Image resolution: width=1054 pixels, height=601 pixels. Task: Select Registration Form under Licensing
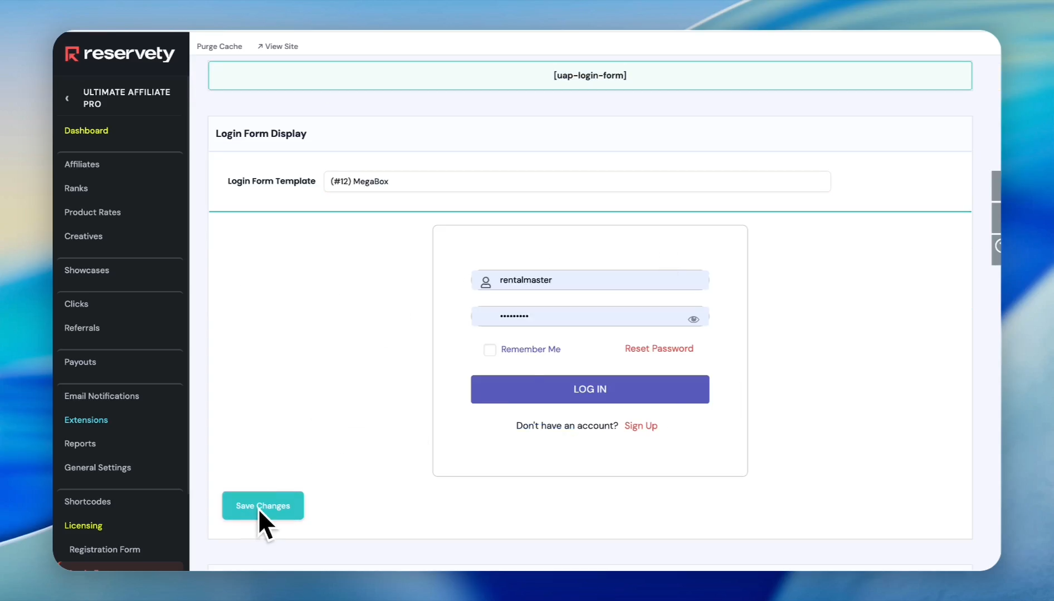coord(105,550)
